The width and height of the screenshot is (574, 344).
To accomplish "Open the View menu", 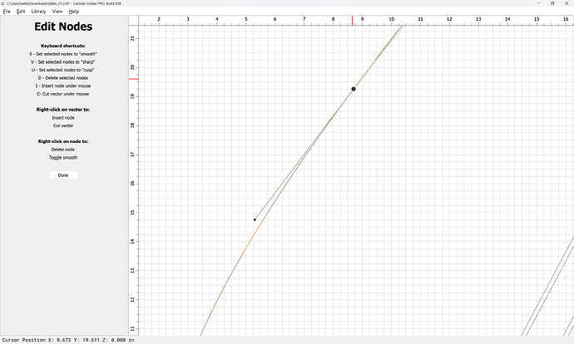I will click(57, 12).
